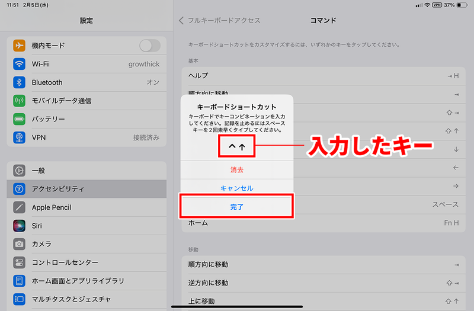Tap the 上に移動 command row

click(324, 302)
